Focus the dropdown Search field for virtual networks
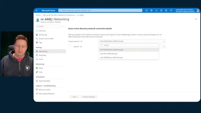The height and width of the screenshot is (113, 201). [129, 45]
